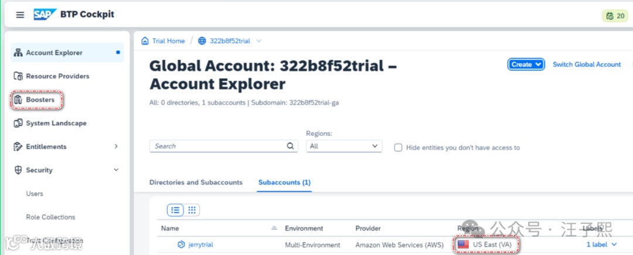Open Account Explorer in sidebar
This screenshot has width=633, height=255.
(67, 52)
